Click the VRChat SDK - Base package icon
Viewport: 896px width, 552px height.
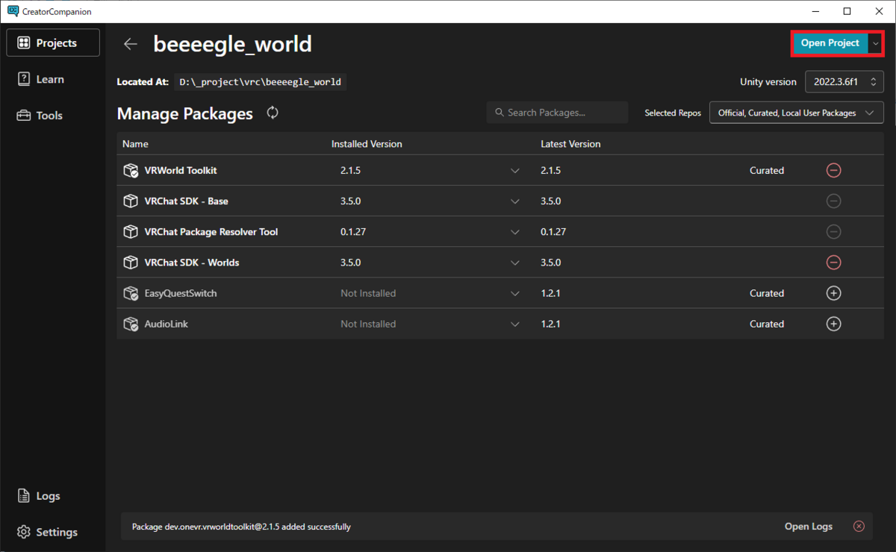[131, 201]
